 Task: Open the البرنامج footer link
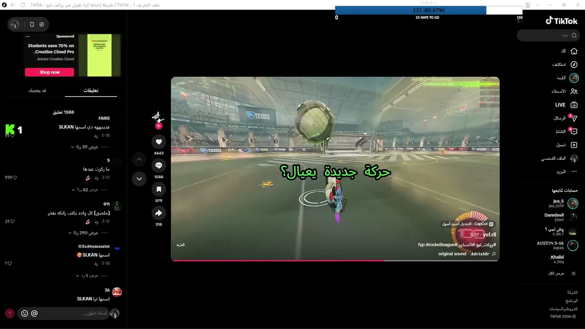coord(572,301)
